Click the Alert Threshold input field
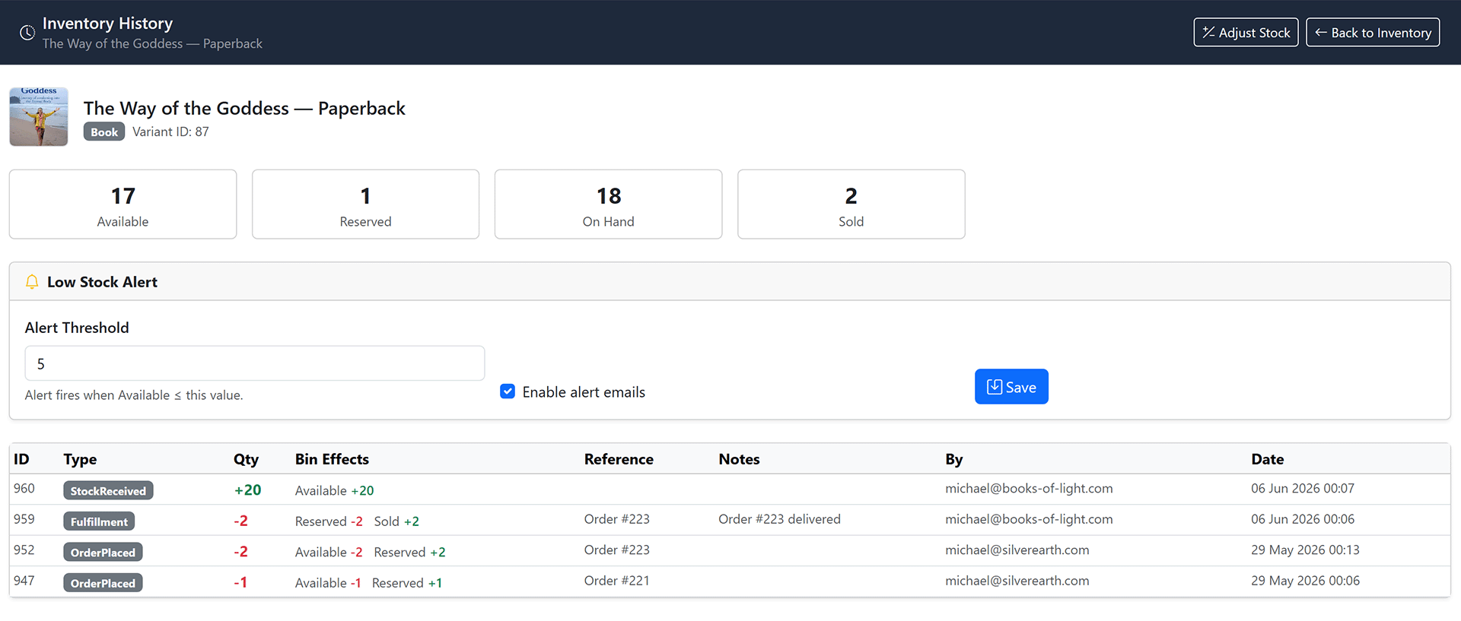The image size is (1461, 621). click(255, 363)
